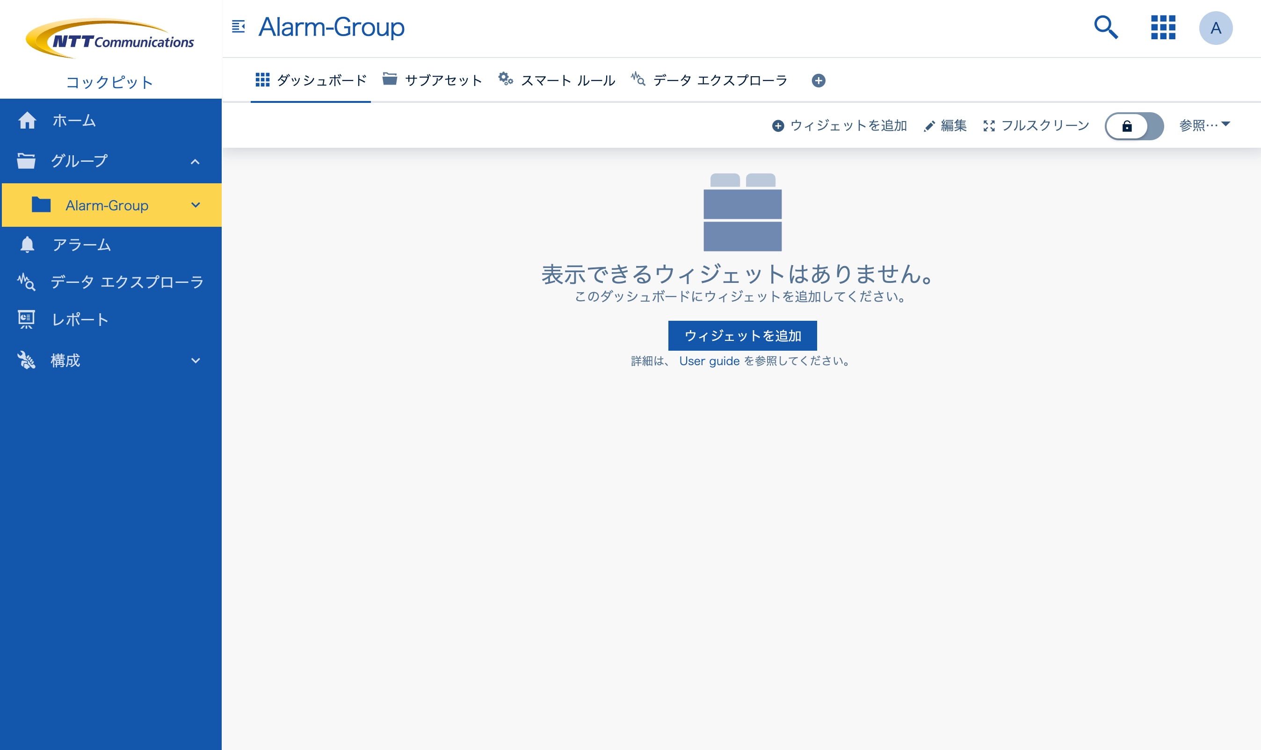Open アラーム in the sidebar
1261x750 pixels.
(x=111, y=245)
